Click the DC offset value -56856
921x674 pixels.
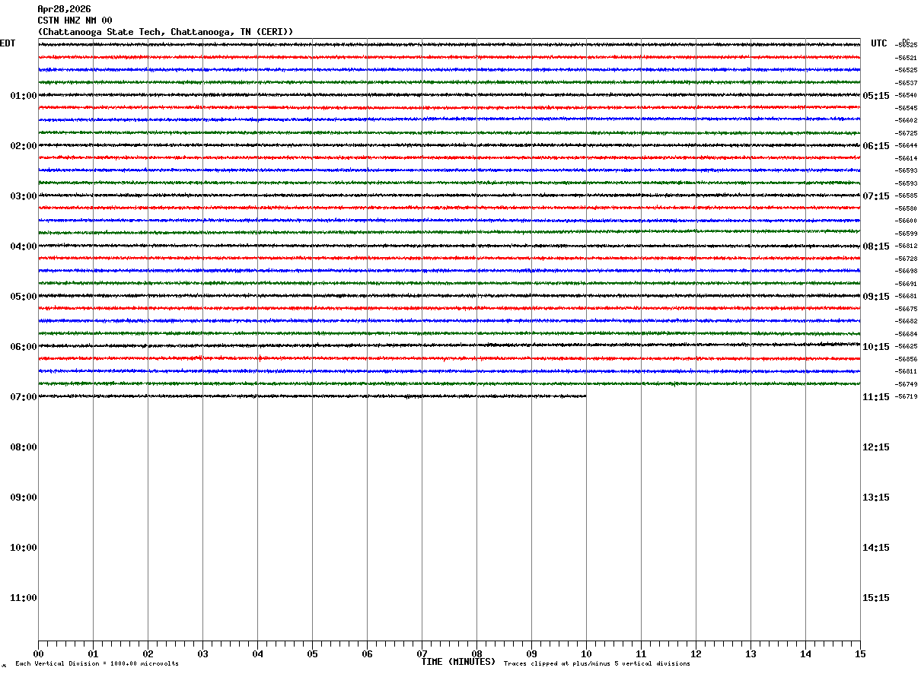point(907,359)
